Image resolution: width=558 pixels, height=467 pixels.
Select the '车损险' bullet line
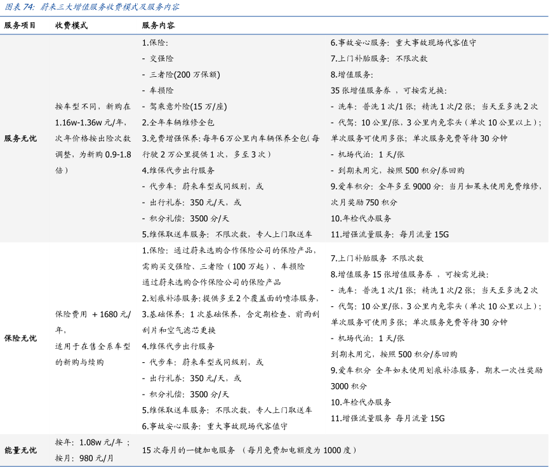pyautogui.click(x=158, y=90)
